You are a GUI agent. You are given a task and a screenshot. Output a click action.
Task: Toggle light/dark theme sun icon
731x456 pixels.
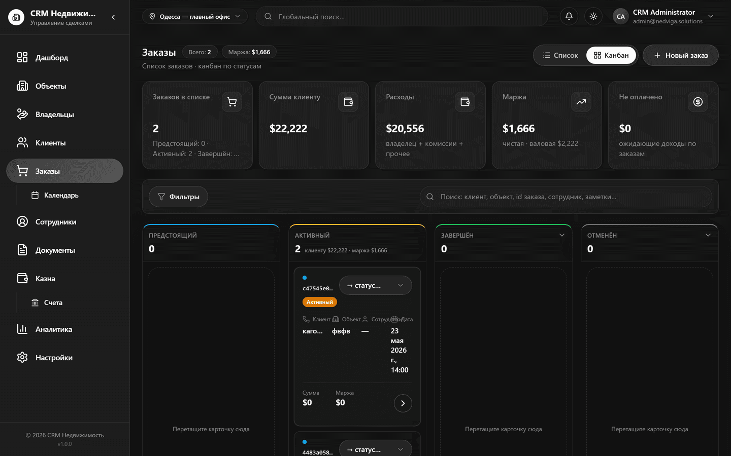click(593, 16)
